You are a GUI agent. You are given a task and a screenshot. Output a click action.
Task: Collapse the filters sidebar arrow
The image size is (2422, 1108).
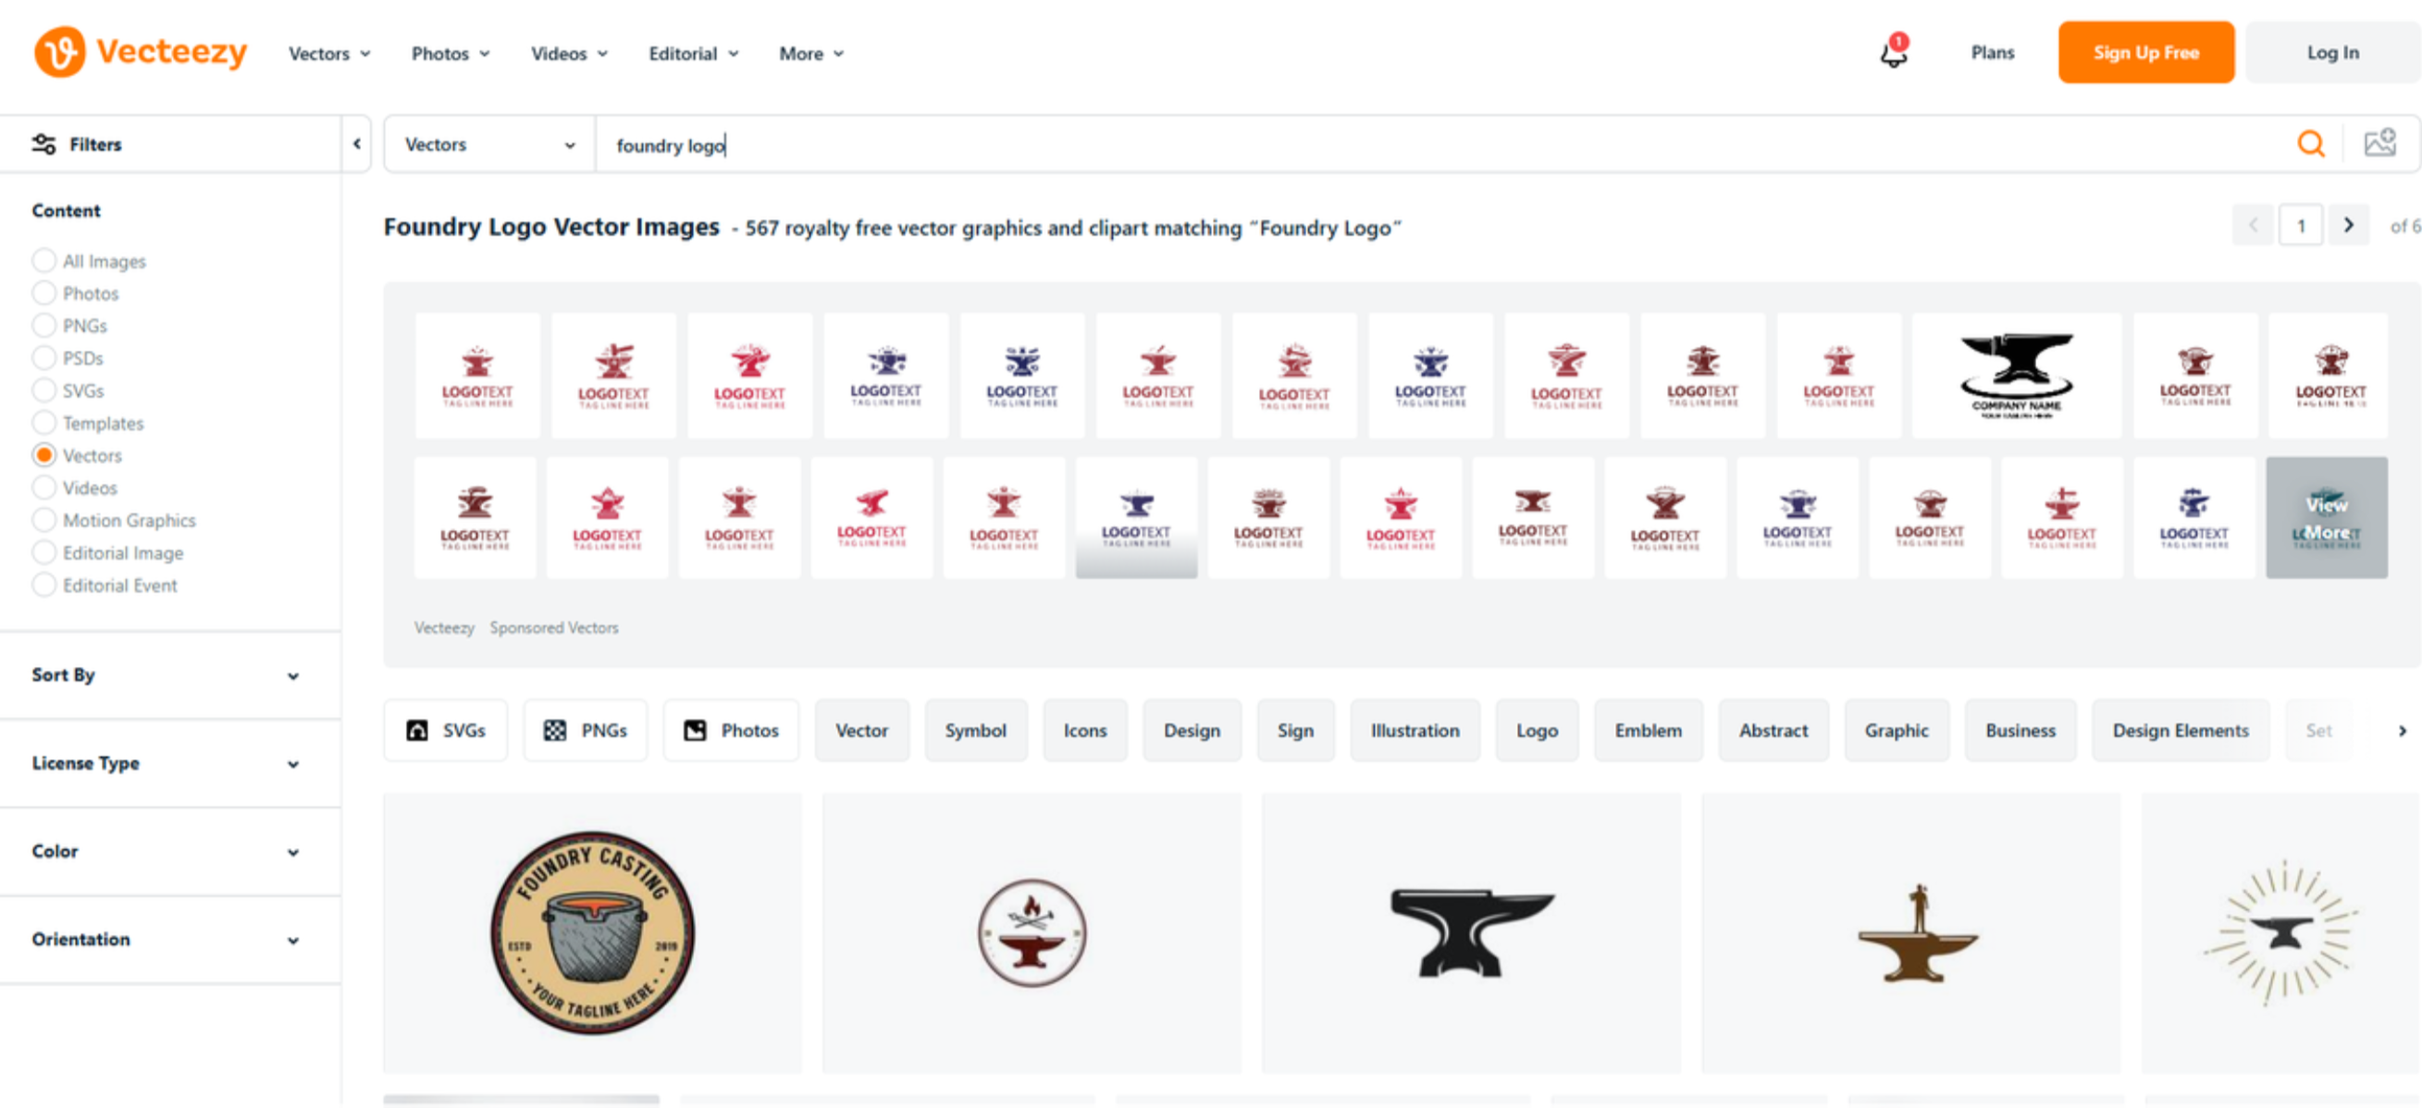point(356,143)
